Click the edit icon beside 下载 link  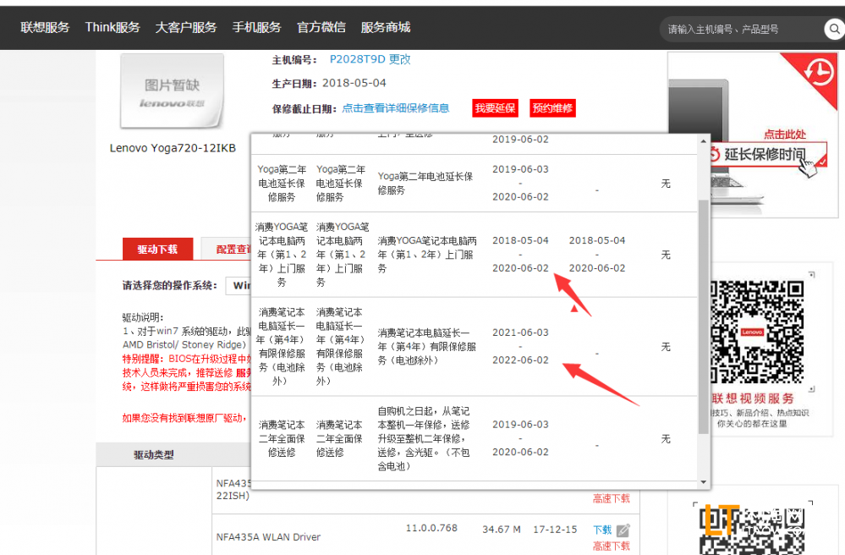(623, 530)
